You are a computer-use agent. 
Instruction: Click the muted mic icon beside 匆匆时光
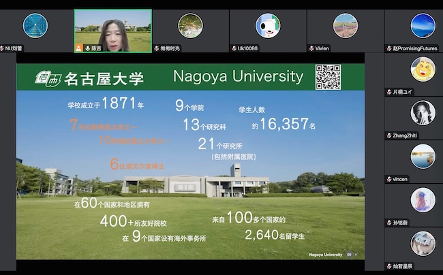pos(157,48)
